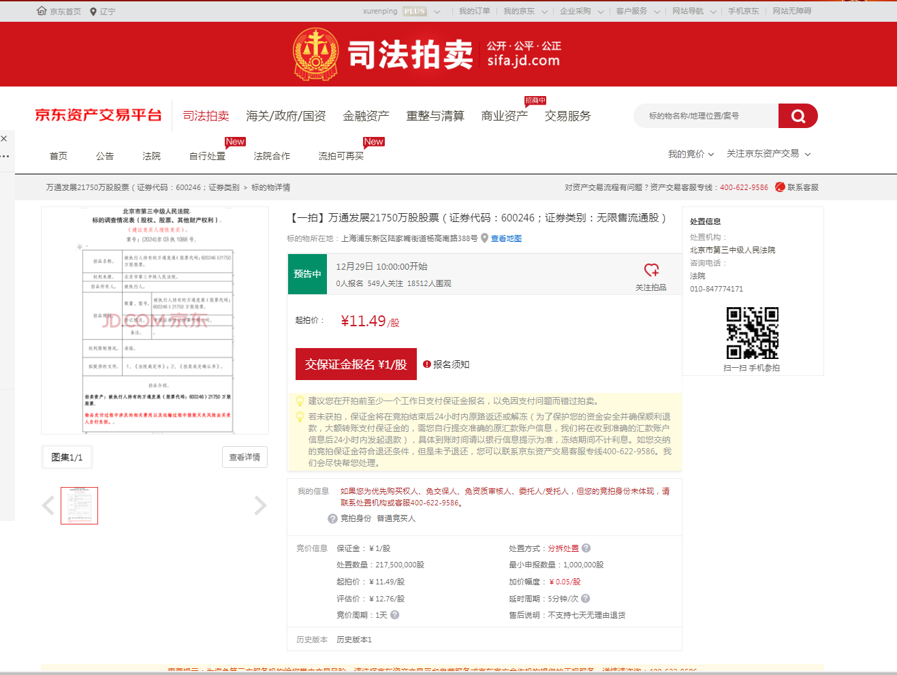Select the 交易服务 tab
The image size is (897, 675).
pos(567,116)
